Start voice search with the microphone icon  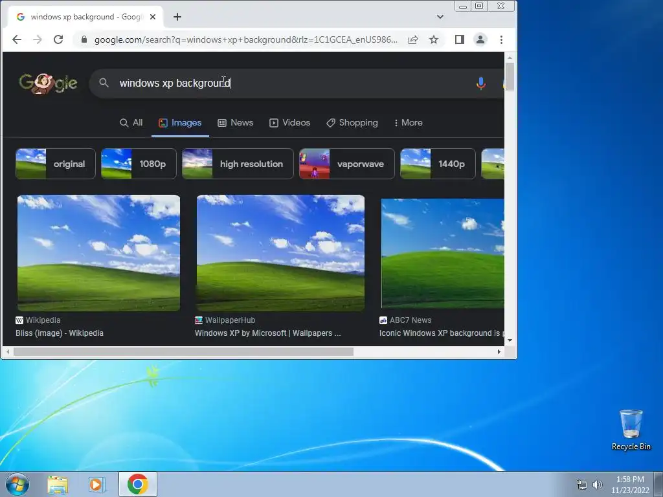(x=481, y=83)
